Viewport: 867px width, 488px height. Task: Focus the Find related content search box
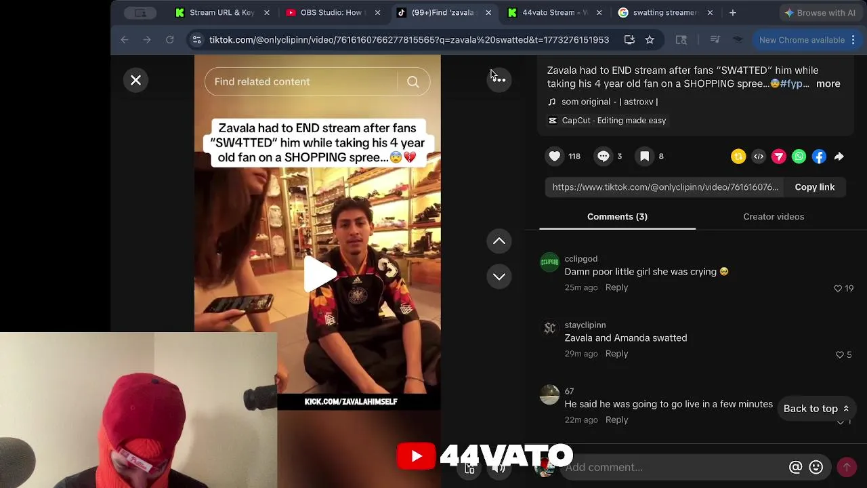tap(301, 82)
